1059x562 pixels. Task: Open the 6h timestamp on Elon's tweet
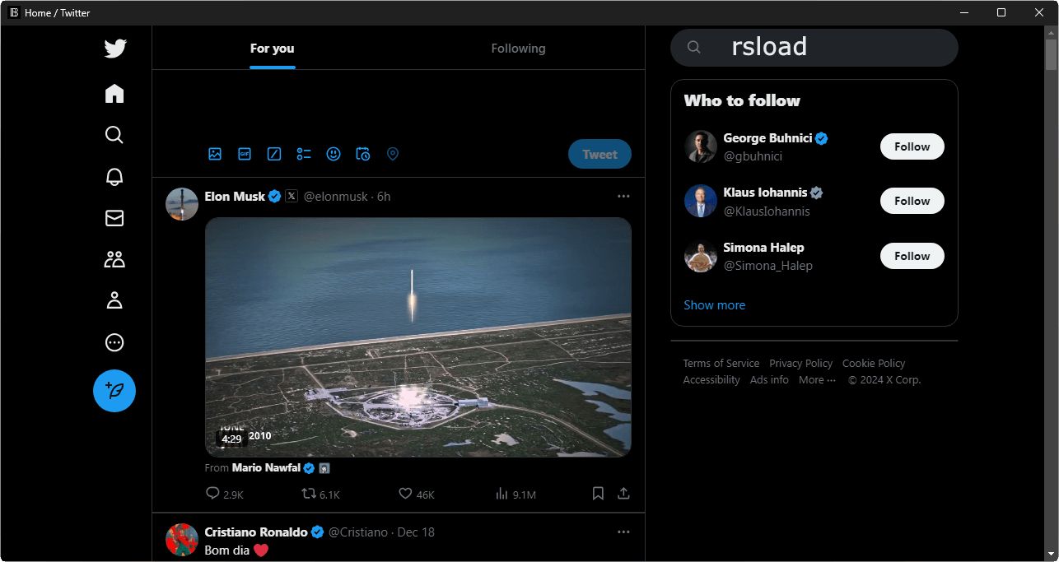pyautogui.click(x=384, y=197)
